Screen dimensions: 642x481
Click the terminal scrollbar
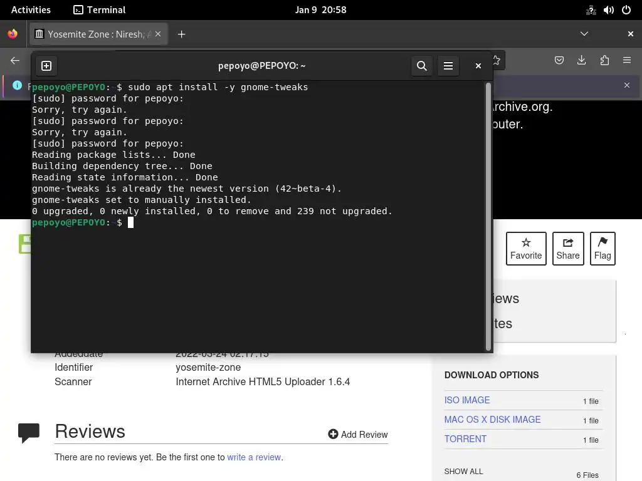click(488, 217)
